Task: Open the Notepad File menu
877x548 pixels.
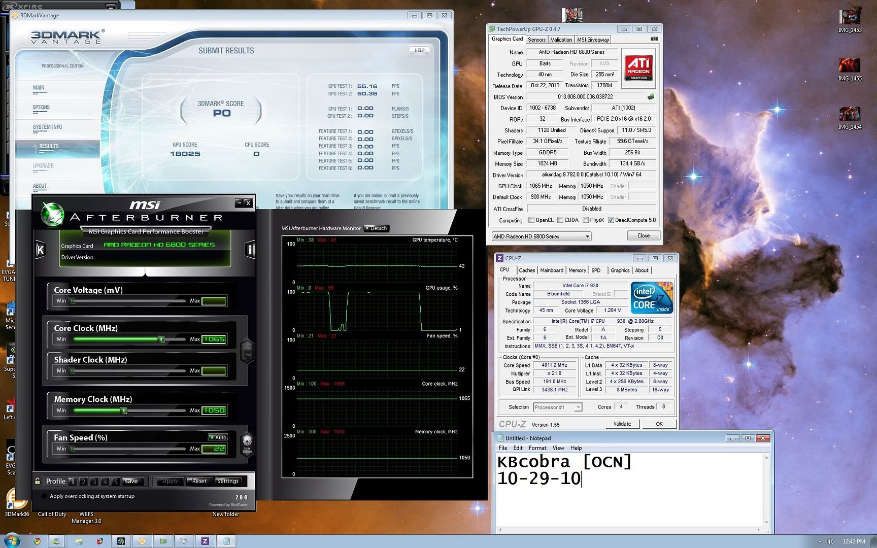Action: (503, 448)
